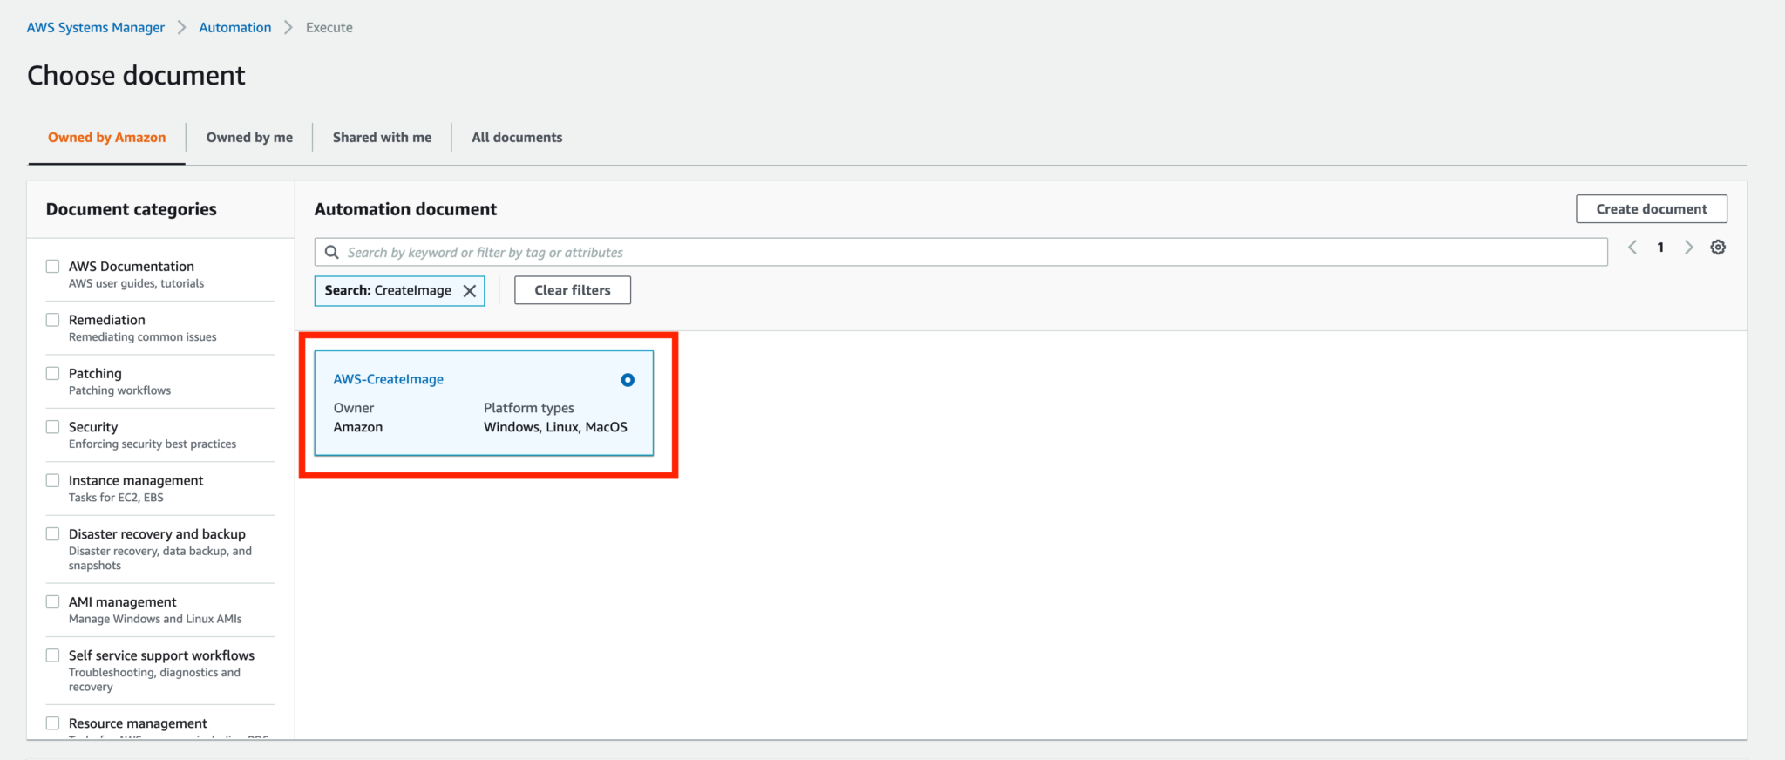Check the Remediation category
Image resolution: width=1785 pixels, height=760 pixels.
[x=53, y=320]
